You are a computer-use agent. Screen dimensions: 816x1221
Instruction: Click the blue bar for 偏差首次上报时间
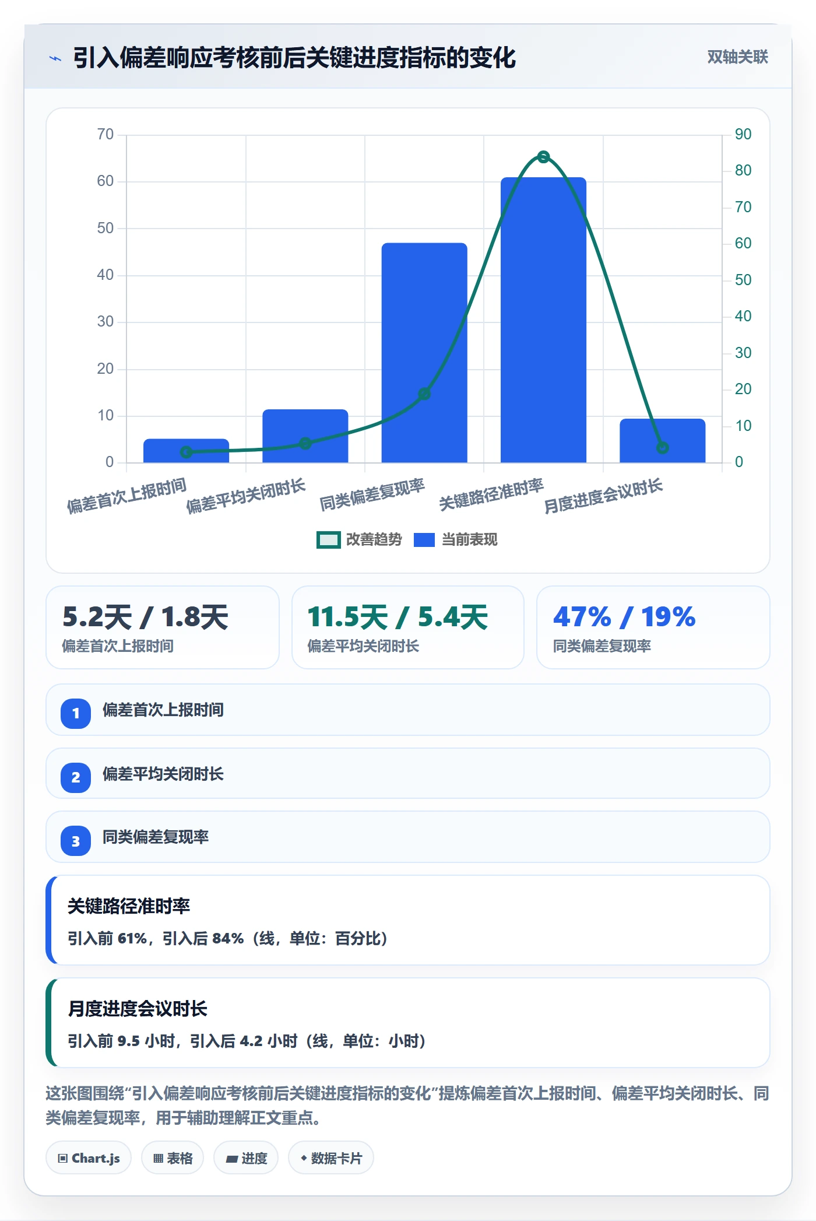tap(187, 451)
